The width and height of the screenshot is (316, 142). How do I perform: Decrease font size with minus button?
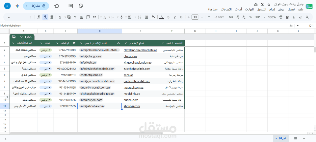pos(202,17)
